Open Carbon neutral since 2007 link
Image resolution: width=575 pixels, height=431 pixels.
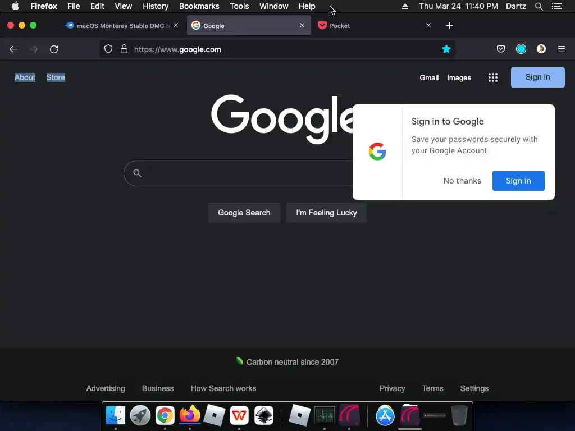[287, 362]
